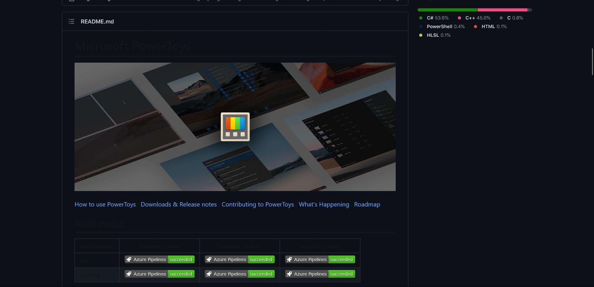Viewport: 594px width, 287px height.
Task: Click the ARM64 Solution (Stable) Azure Pipelines badge
Action: 239,274
